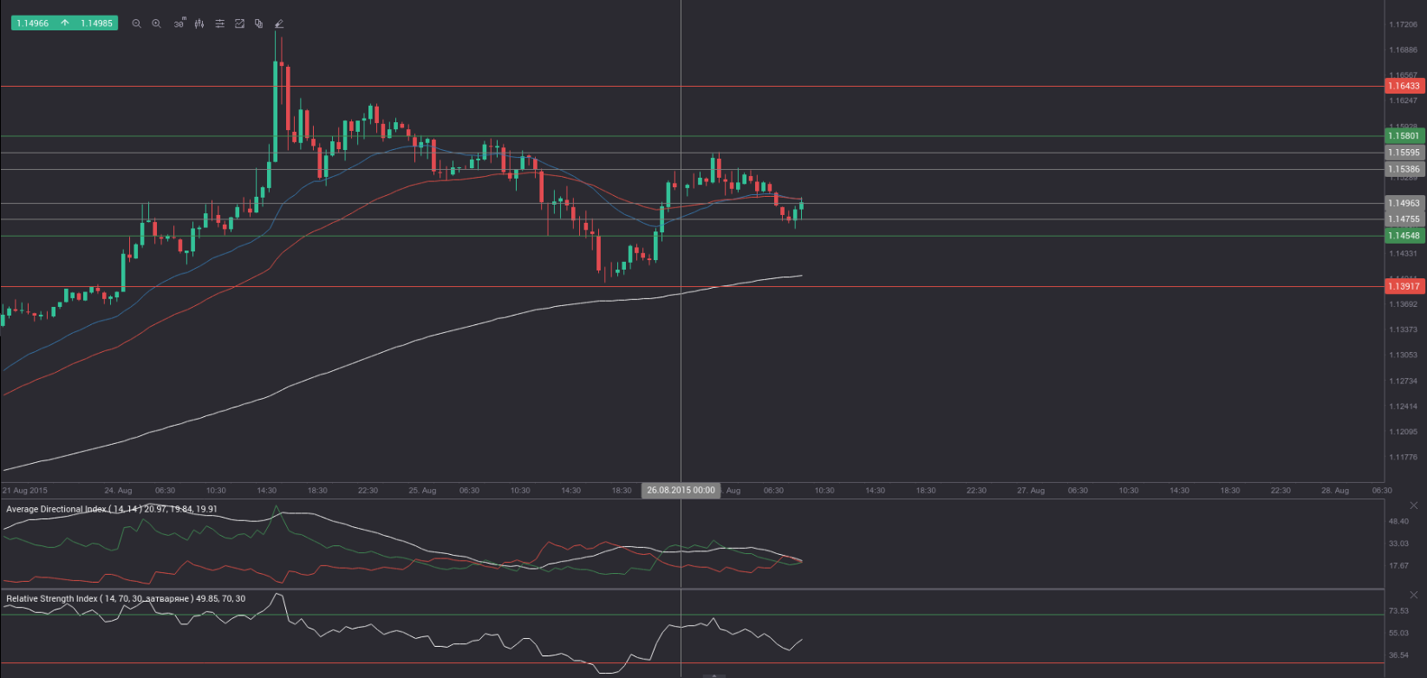The width and height of the screenshot is (1427, 678).
Task: Click the current price 1.14963 tag
Action: click(1404, 203)
